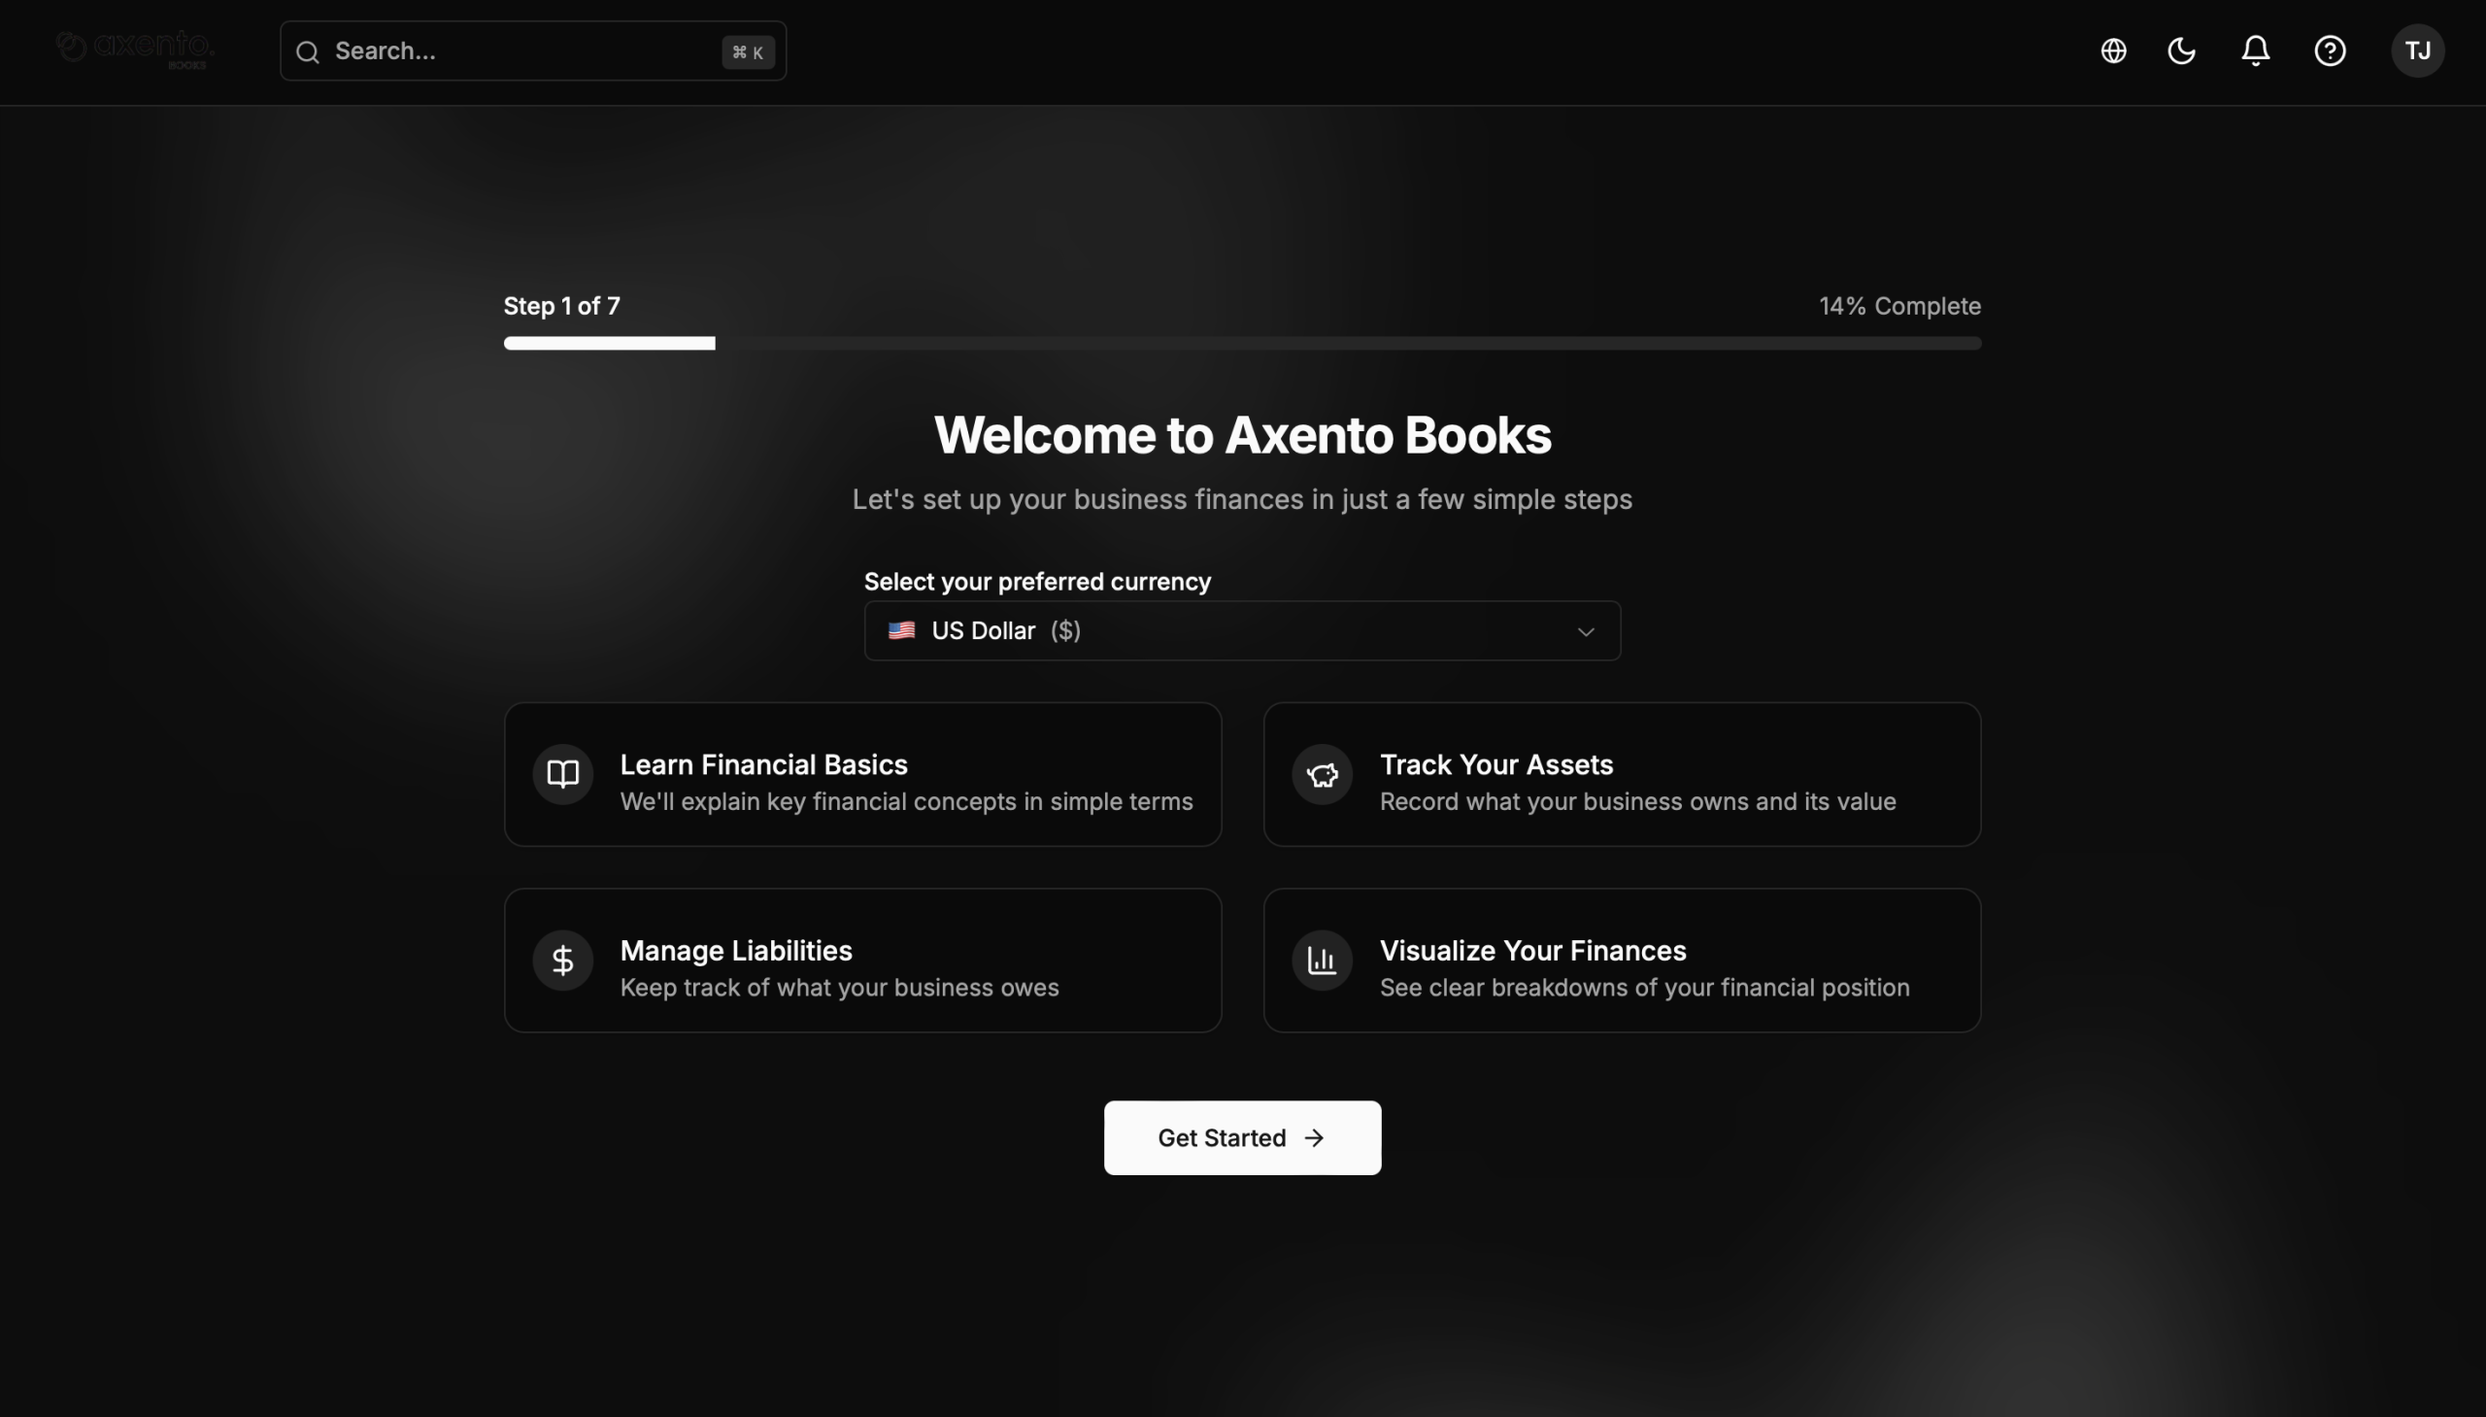Open the TJ user avatar menu

(2418, 51)
